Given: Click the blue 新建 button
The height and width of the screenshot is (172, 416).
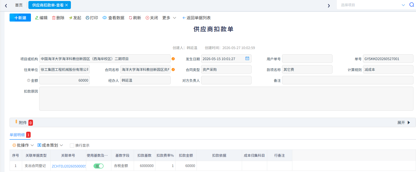Looking at the screenshot, I should pyautogui.click(x=20, y=18).
